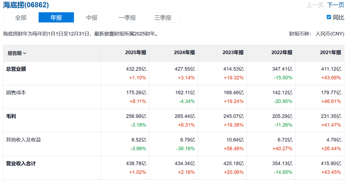Click the 2024年报 column header
This screenshot has height=180, width=346.
184,53
